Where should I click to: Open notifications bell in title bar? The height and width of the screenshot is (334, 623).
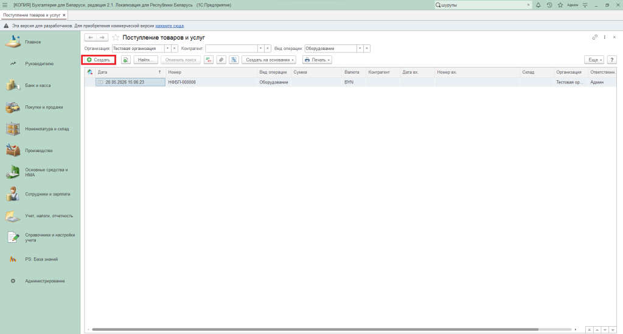tap(538, 5)
